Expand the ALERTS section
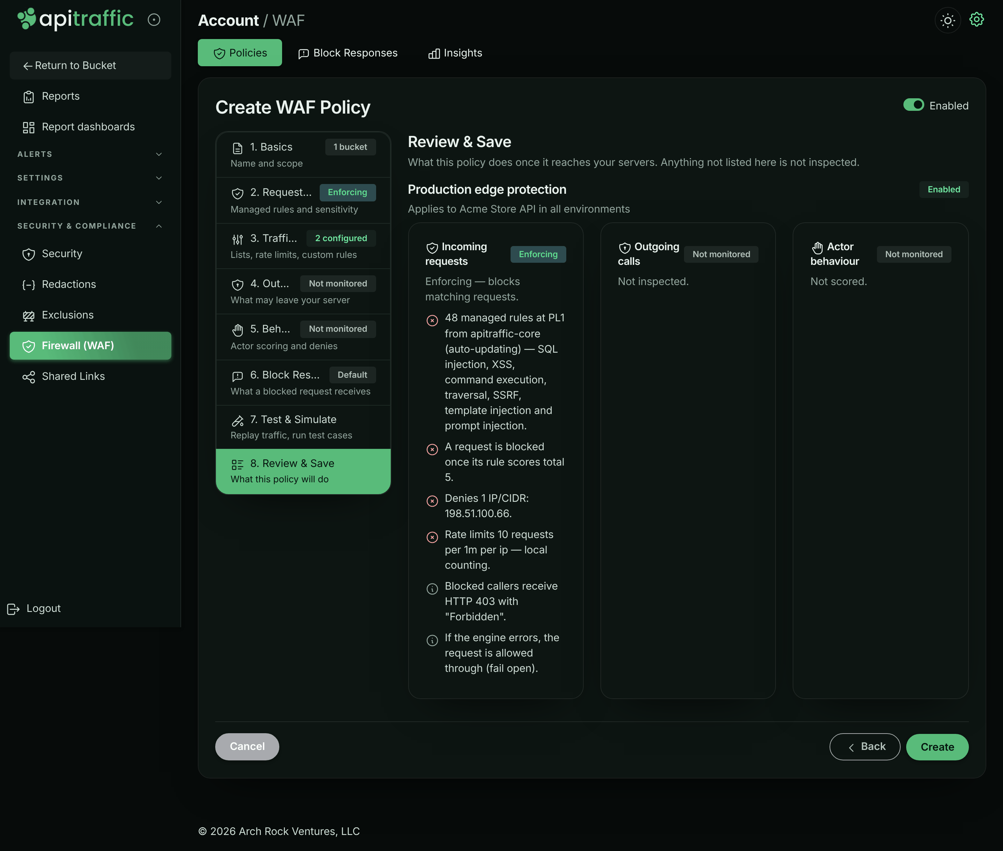 click(90, 154)
